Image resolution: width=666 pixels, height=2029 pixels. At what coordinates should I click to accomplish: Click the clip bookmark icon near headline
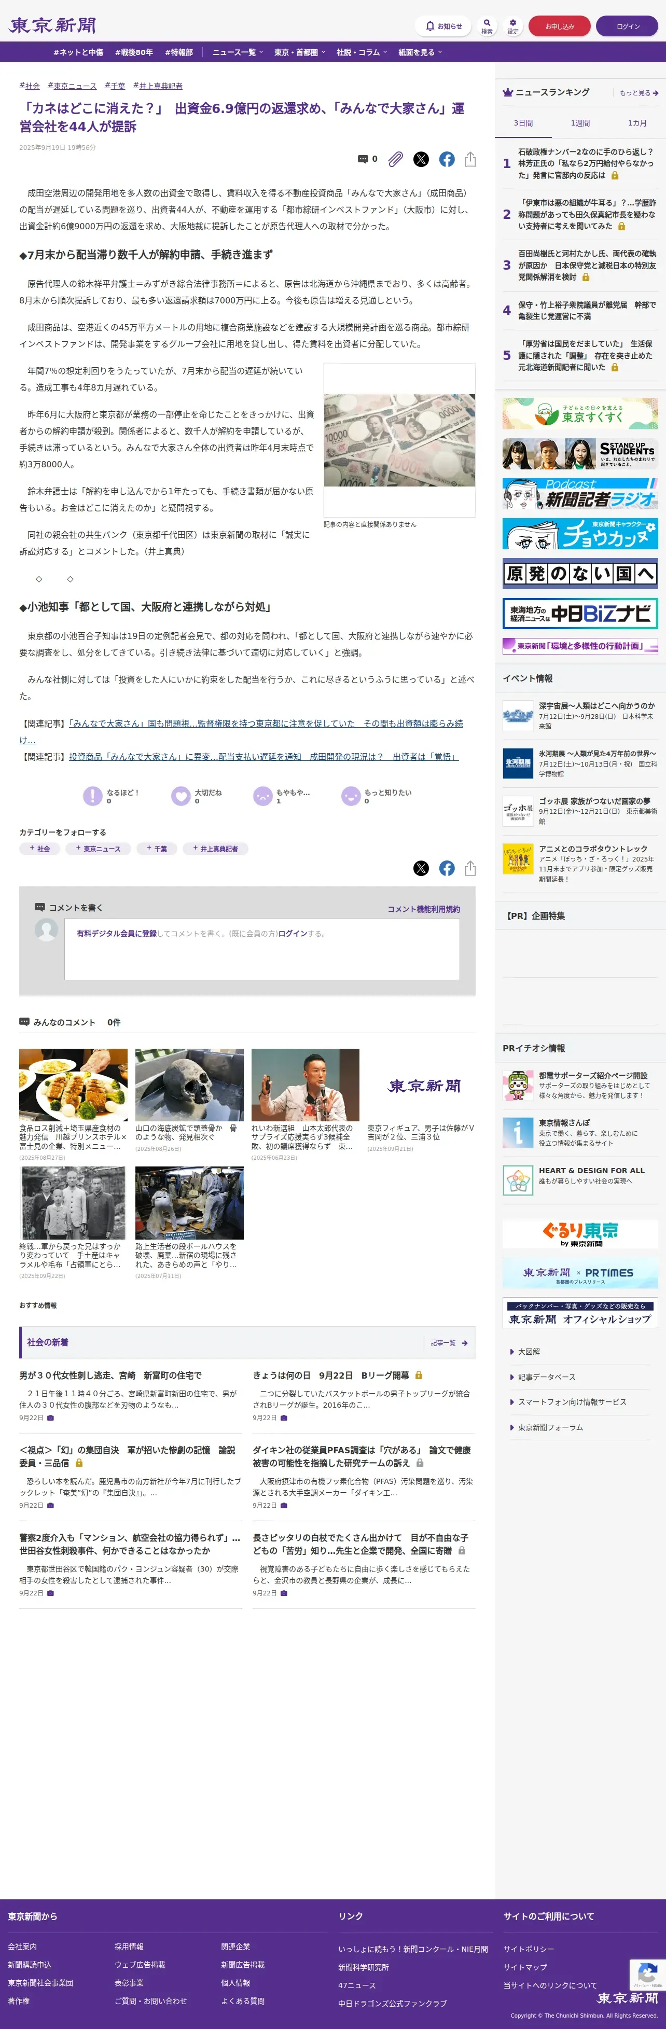396,159
